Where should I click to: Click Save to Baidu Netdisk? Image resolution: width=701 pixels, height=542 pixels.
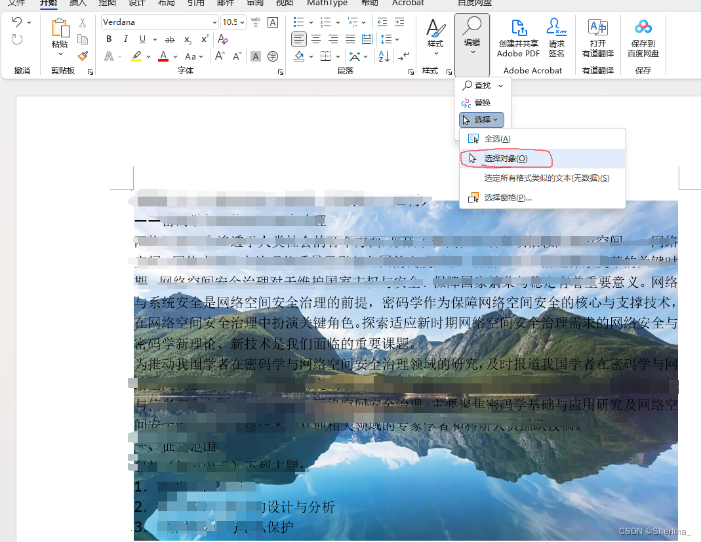point(643,39)
